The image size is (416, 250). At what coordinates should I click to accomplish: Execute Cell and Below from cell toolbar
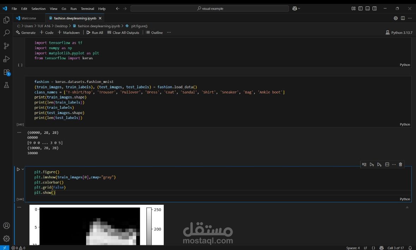pyautogui.click(x=379, y=165)
